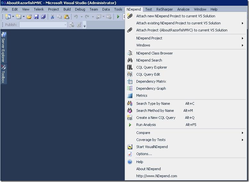Open the Telerik menu
The height and width of the screenshot is (182, 249).
(x=39, y=9)
